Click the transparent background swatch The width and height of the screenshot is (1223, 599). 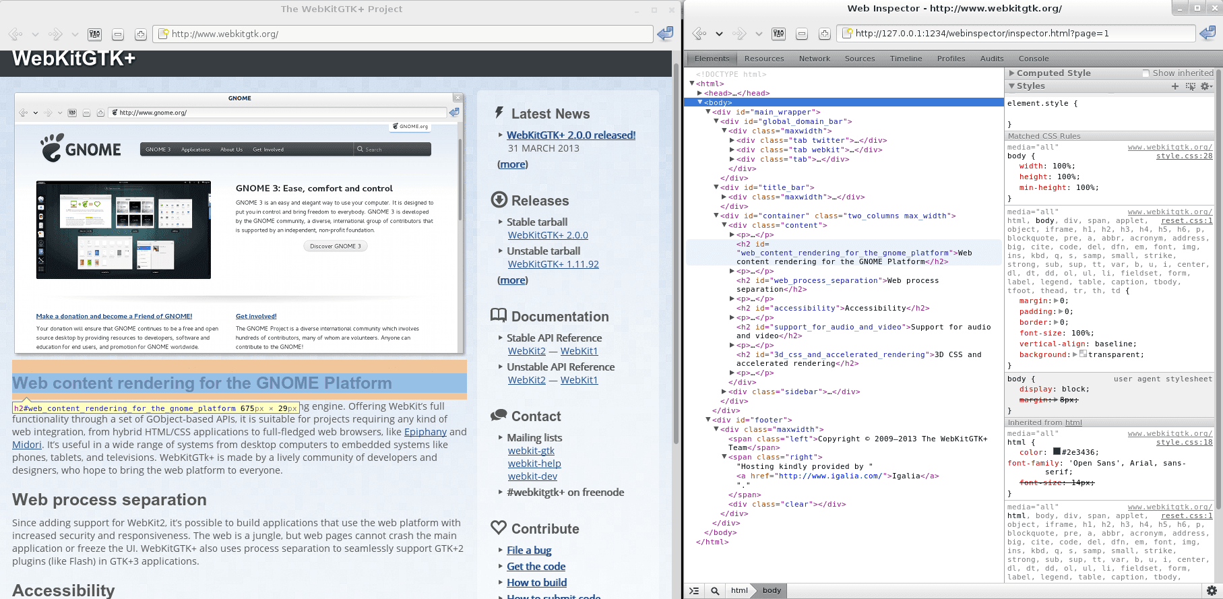[1083, 354]
